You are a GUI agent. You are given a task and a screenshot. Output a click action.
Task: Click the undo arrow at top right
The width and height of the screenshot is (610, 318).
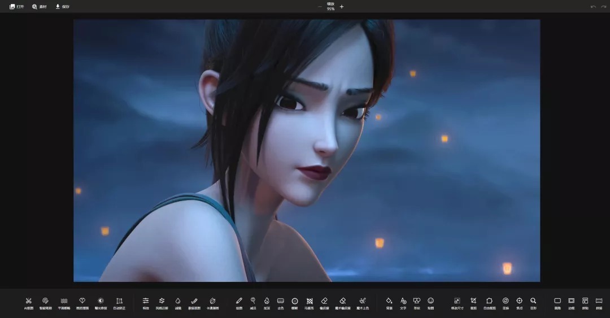click(x=592, y=7)
